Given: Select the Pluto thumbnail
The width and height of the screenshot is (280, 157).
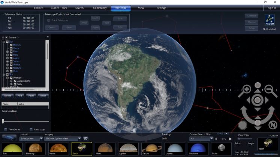Looking at the screenshot, I should click(x=221, y=149).
